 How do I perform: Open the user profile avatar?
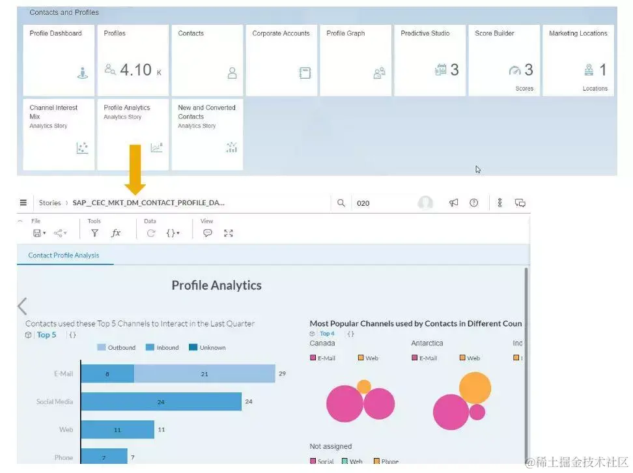click(x=425, y=203)
